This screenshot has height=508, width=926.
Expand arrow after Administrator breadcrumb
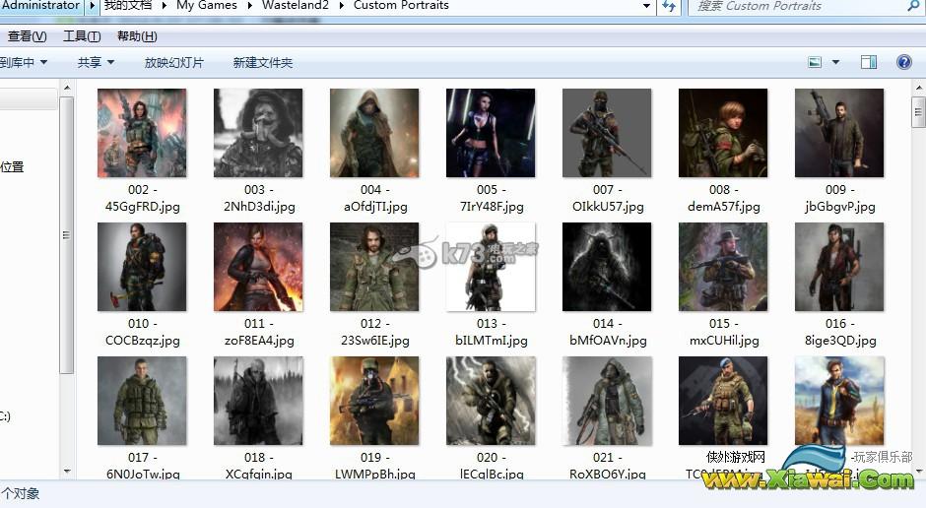pyautogui.click(x=93, y=6)
